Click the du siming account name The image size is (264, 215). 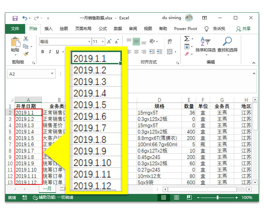(172, 18)
